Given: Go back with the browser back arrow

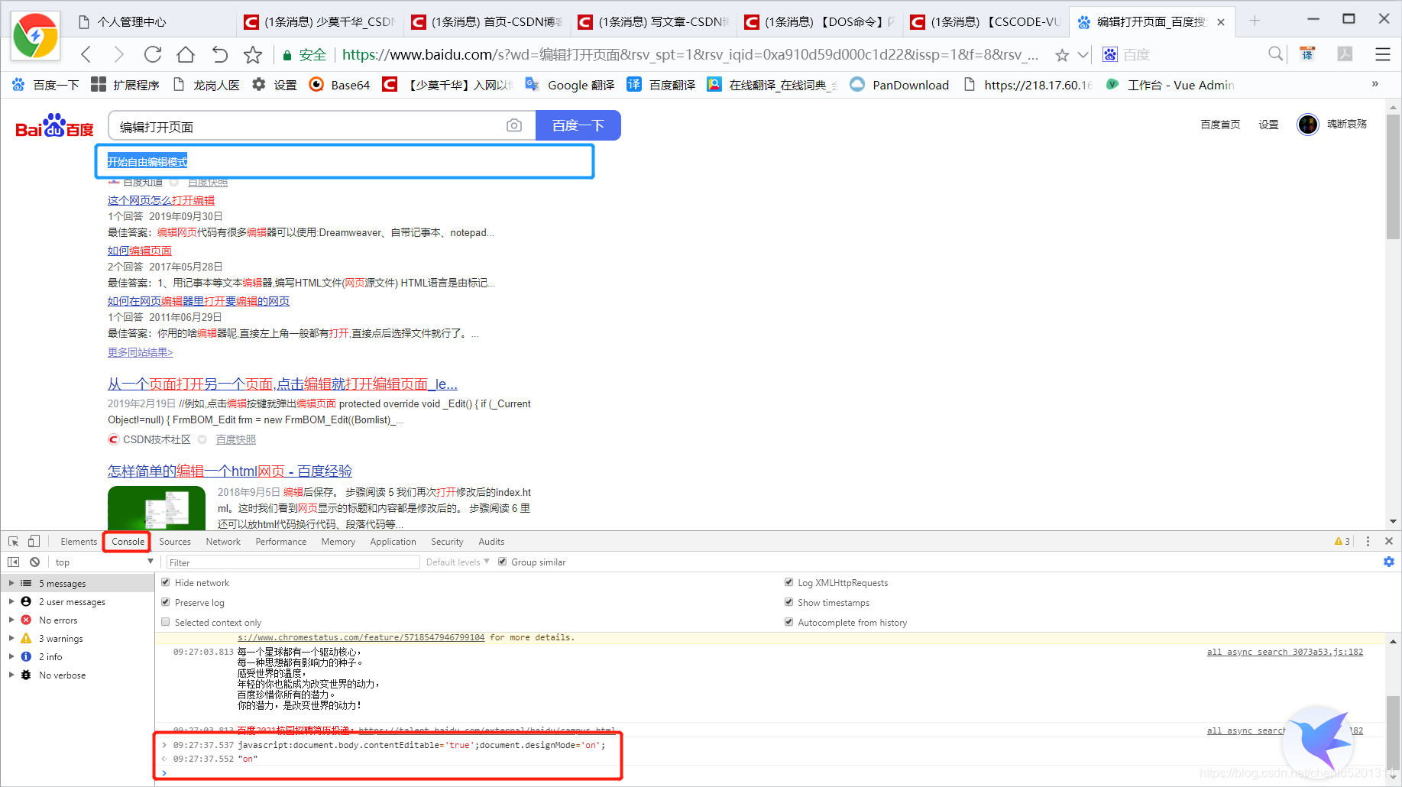Looking at the screenshot, I should coord(86,54).
